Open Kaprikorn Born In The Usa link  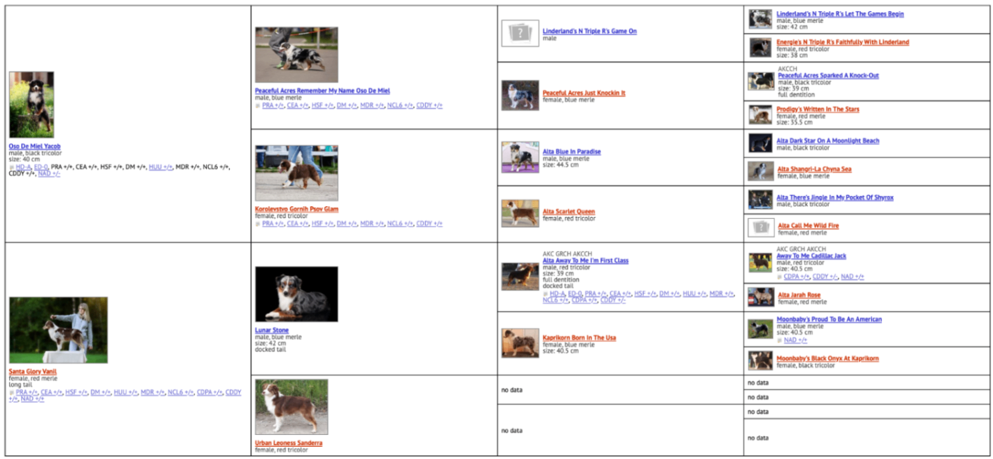tap(579, 338)
